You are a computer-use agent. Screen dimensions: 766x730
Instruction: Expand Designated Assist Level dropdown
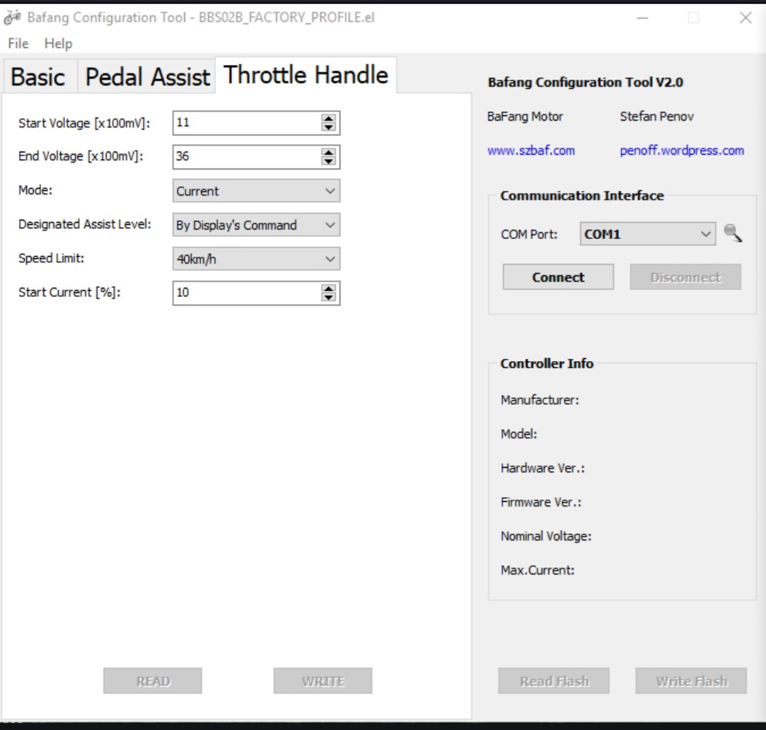pyautogui.click(x=255, y=225)
